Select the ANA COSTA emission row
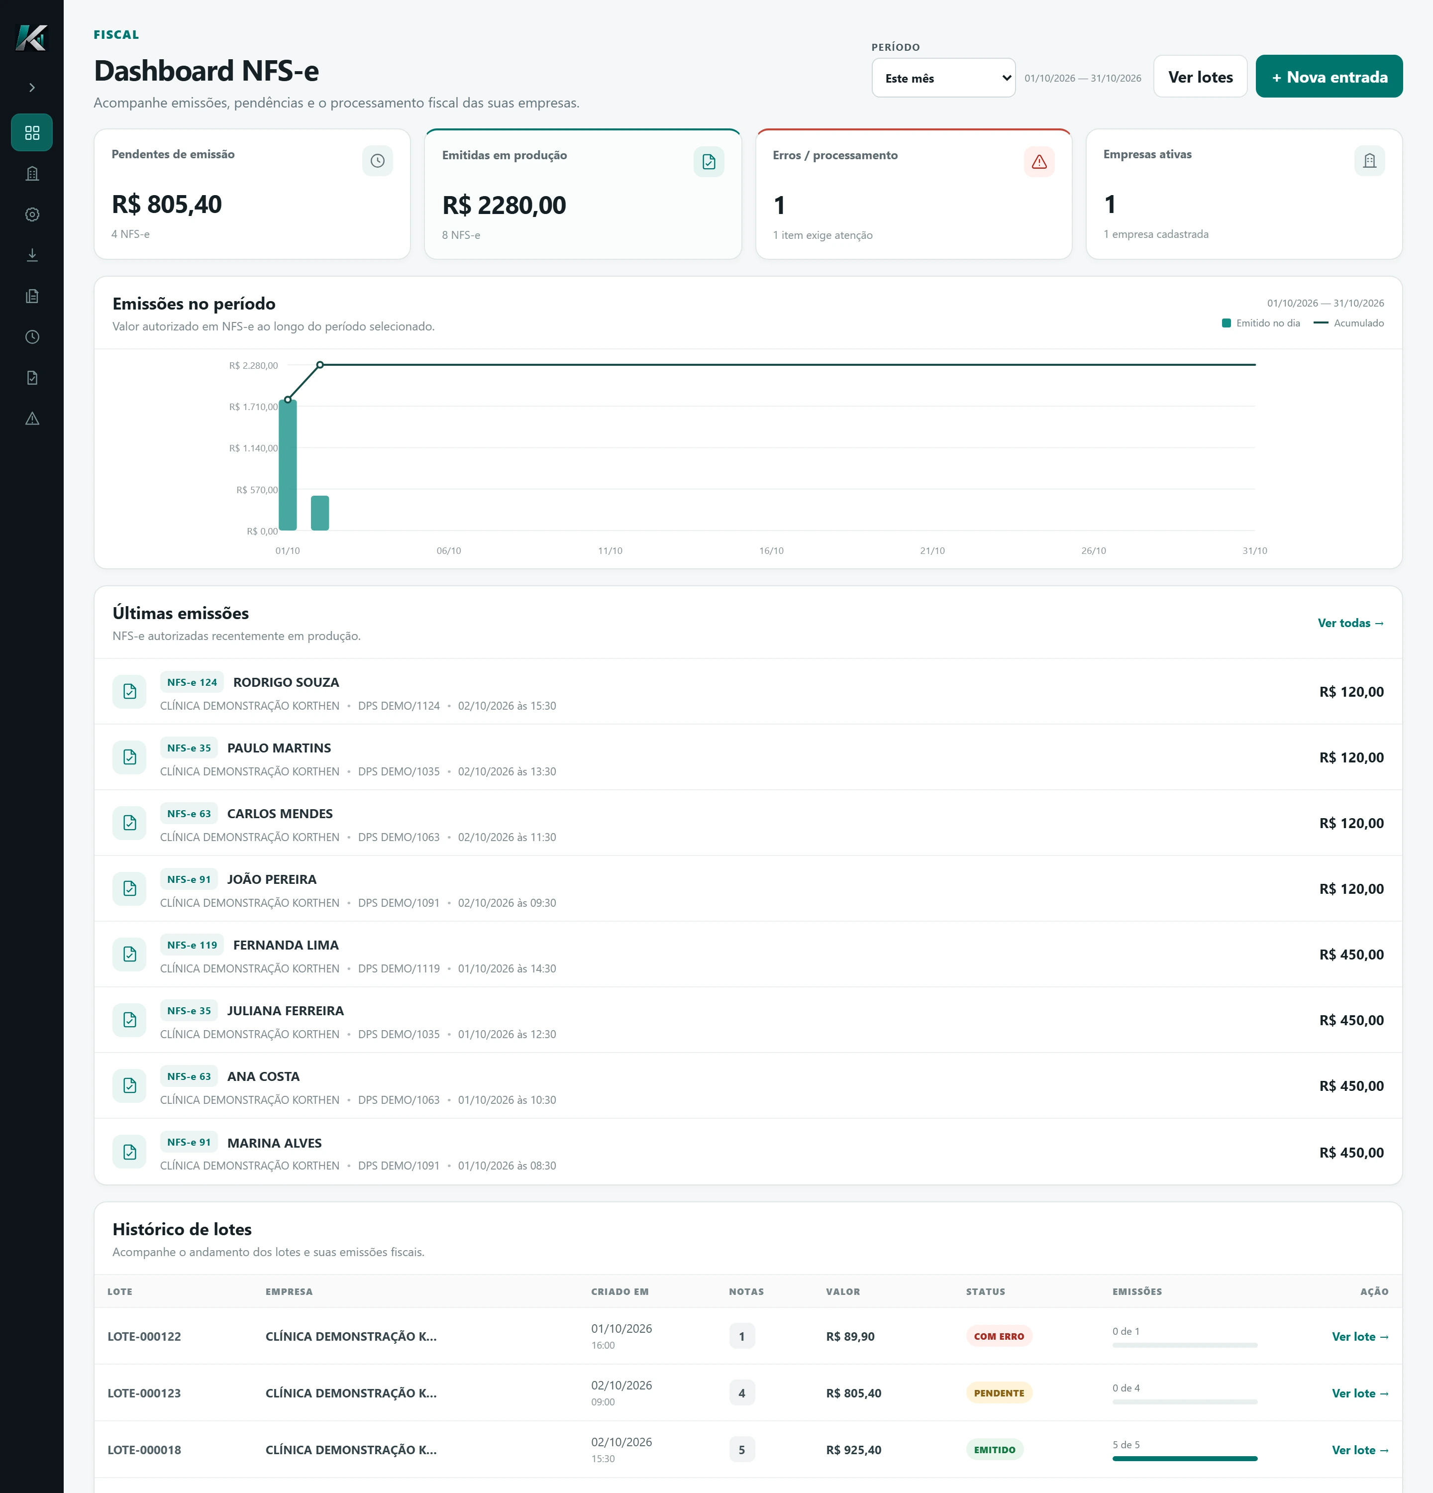Screen dimensions: 1433x1493 (748, 1086)
